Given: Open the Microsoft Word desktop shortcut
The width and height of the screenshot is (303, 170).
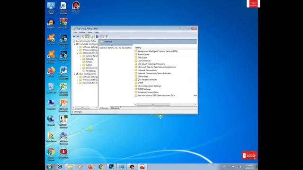Looking at the screenshot, I should pos(63,73).
